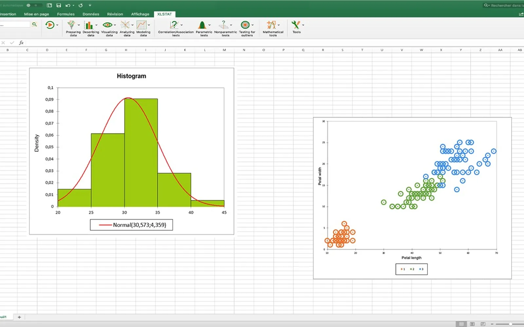
Task: Switch to the Mise en page tab
Action: click(36, 14)
